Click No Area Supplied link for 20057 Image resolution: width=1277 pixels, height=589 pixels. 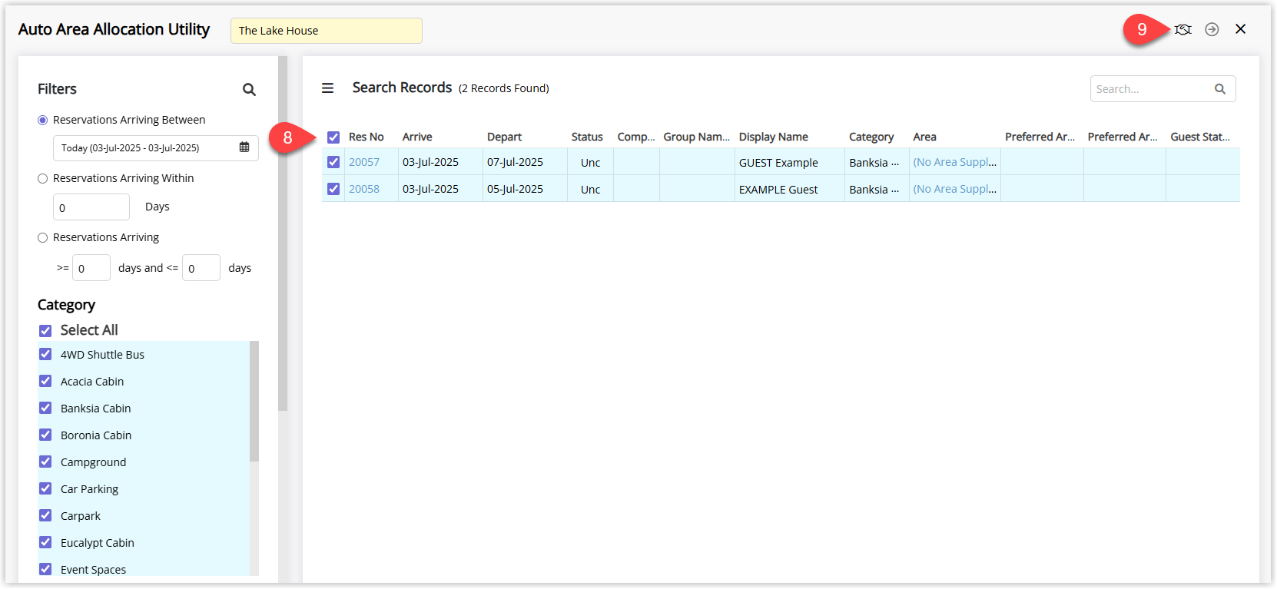955,162
